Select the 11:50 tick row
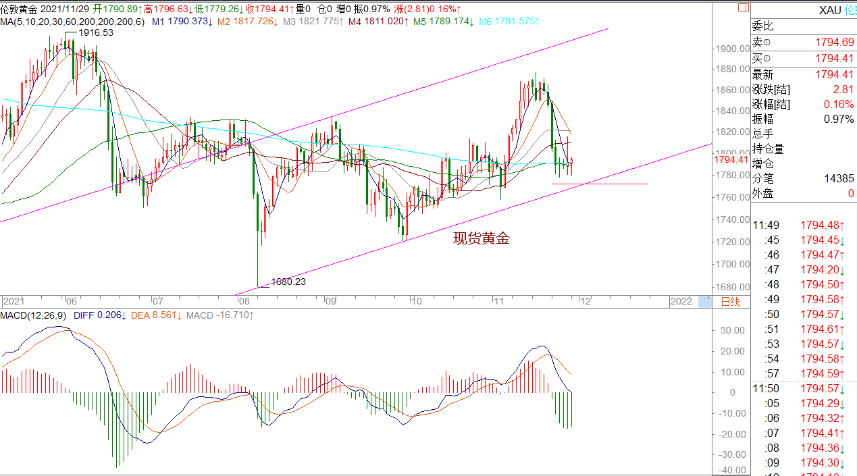 pyautogui.click(x=804, y=388)
